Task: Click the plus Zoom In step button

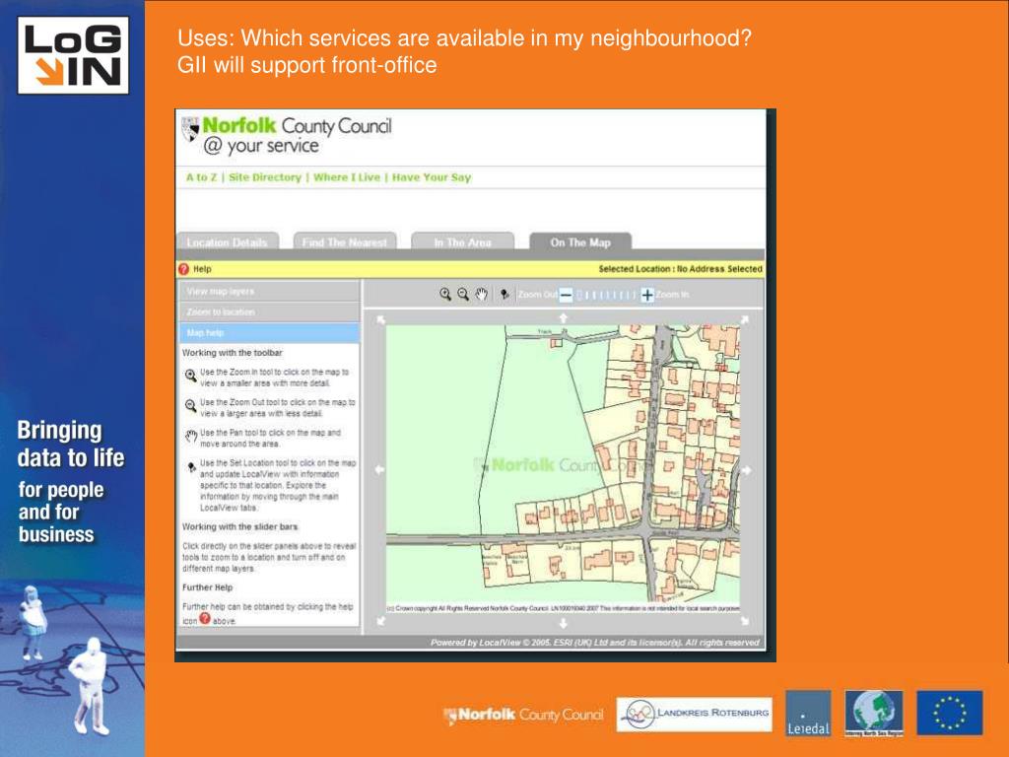Action: [647, 295]
